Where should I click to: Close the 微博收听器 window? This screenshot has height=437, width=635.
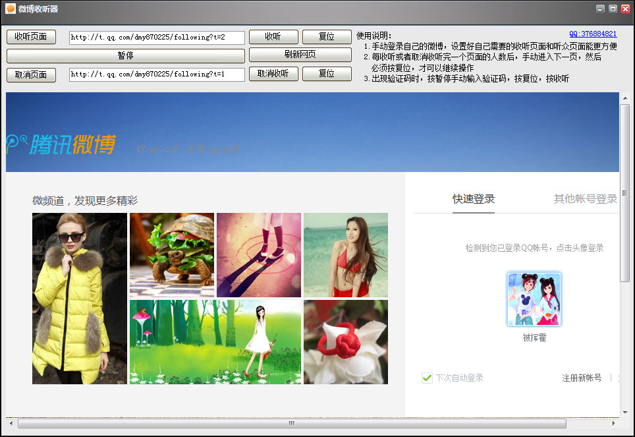tap(625, 9)
